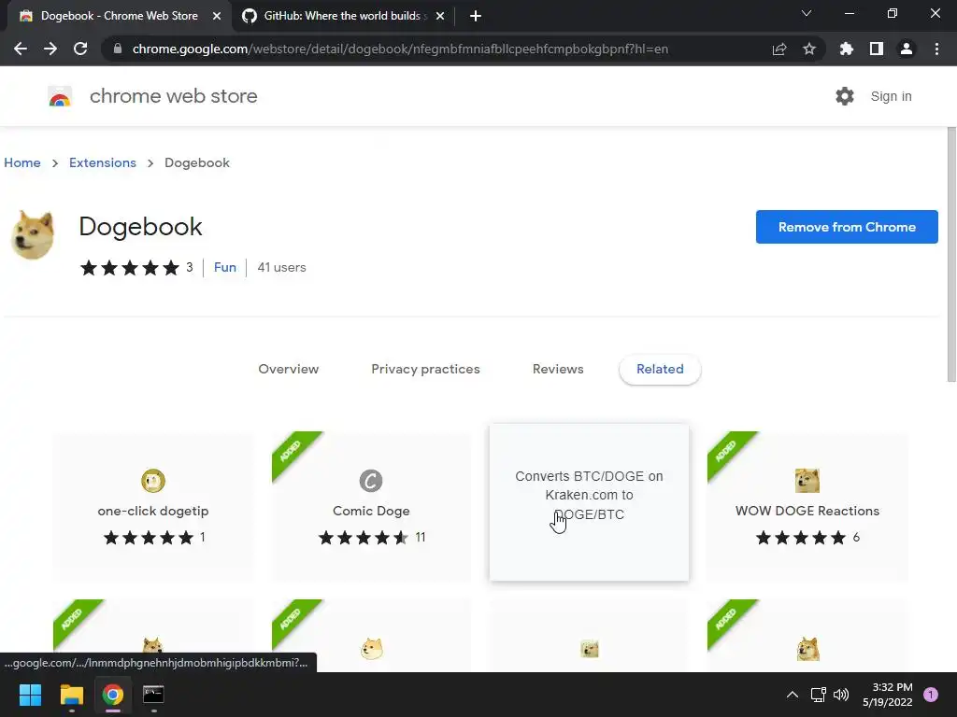Go to Extensions breadcrumb link

click(103, 162)
